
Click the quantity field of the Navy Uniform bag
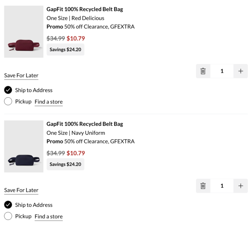coord(222,186)
